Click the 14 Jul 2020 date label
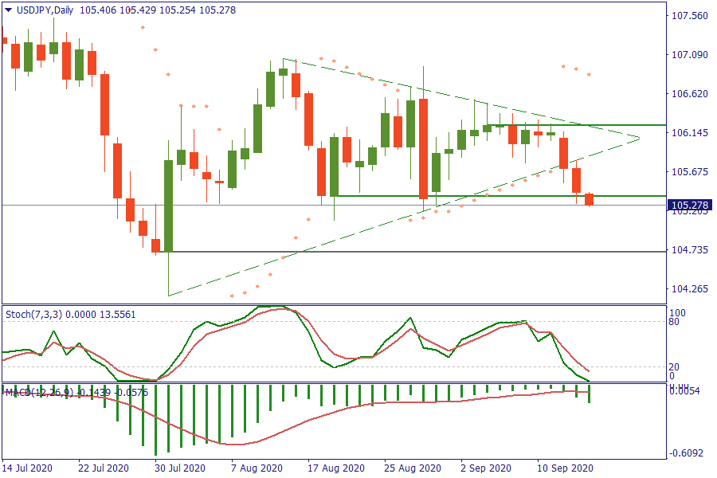717x478 pixels. [27, 468]
